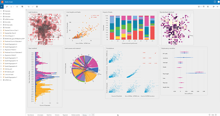
Task: Add a new page with plus tab
Action: pos(93,115)
